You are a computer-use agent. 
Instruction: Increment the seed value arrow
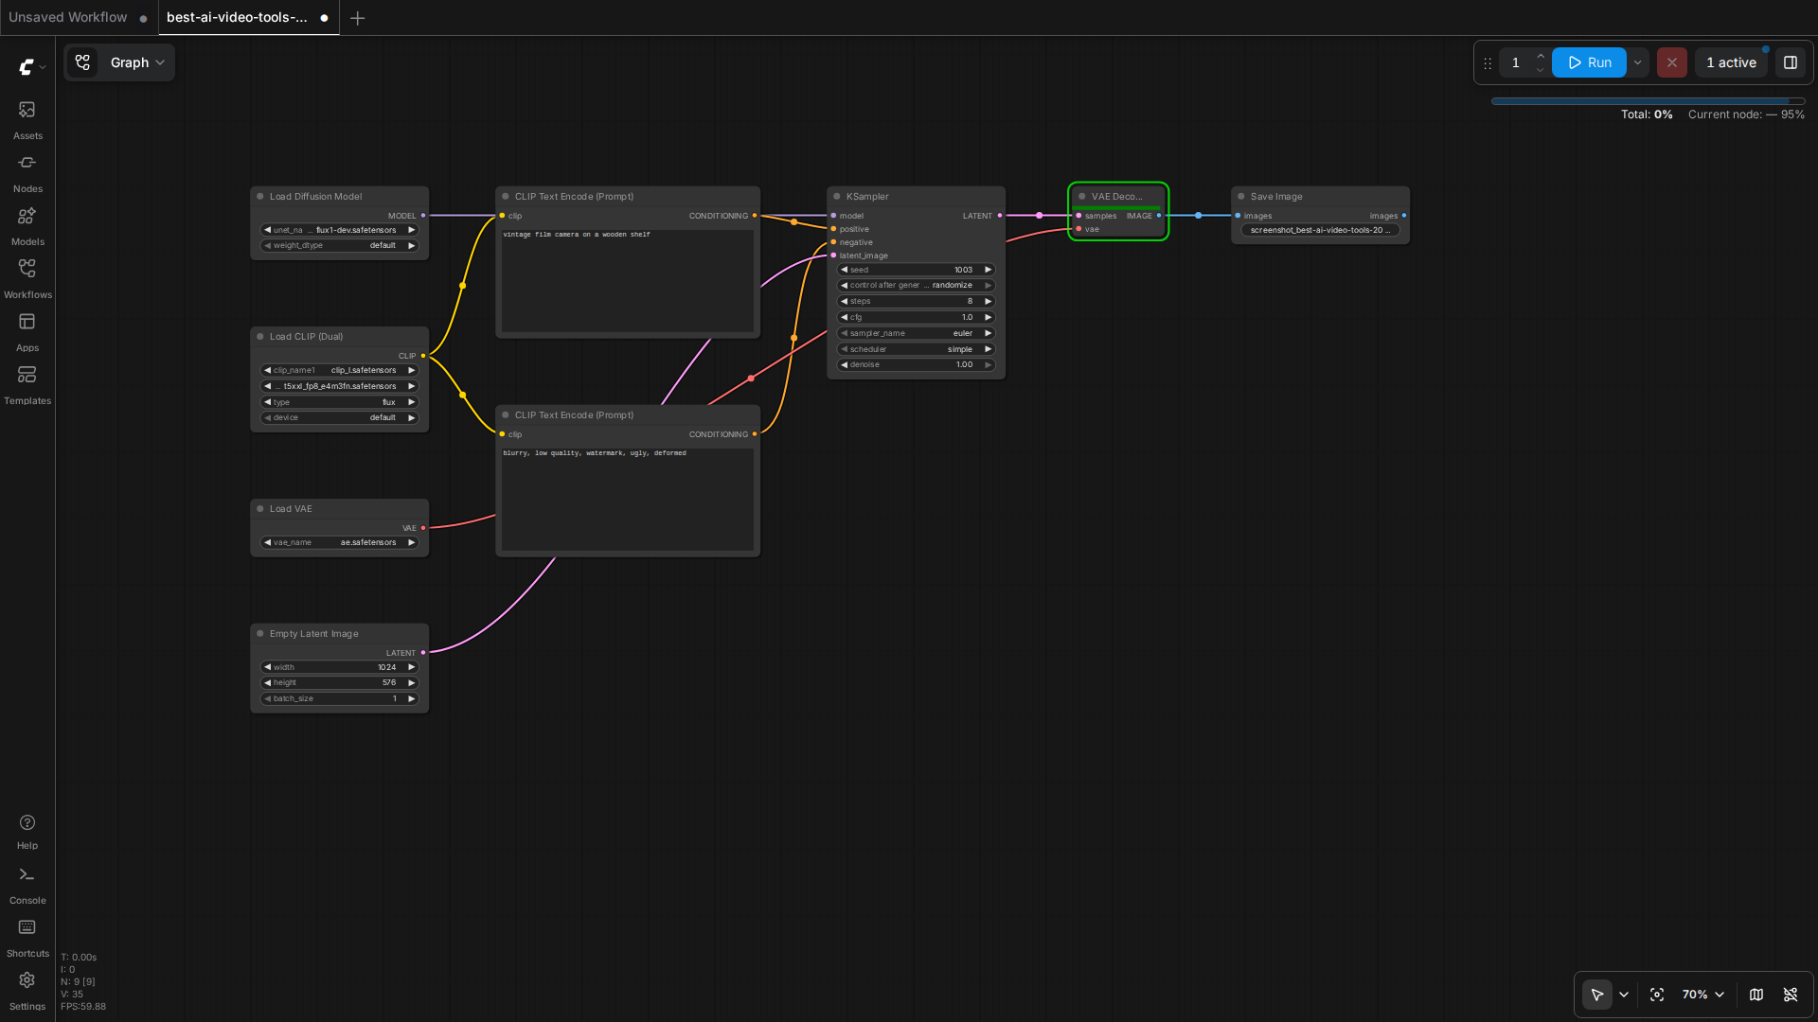point(988,270)
